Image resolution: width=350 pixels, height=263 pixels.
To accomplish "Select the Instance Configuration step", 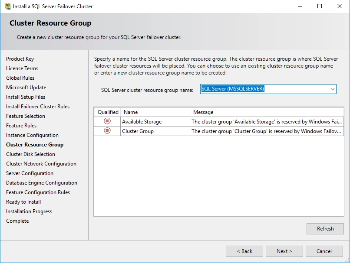I will click(33, 135).
